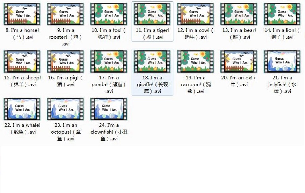
Task: Click the sheep video thumbnail
Action: click(22, 61)
